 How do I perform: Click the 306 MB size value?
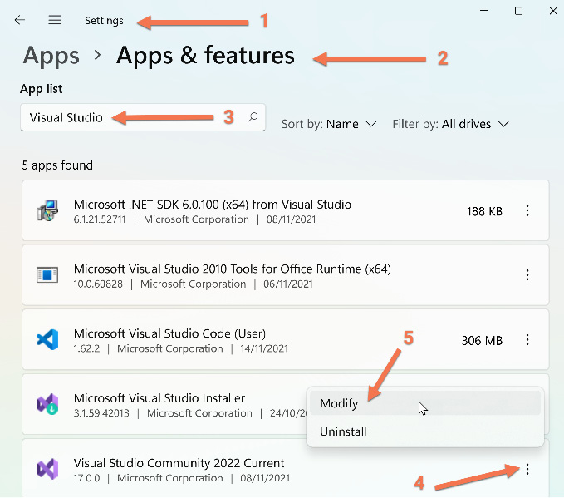tap(482, 340)
